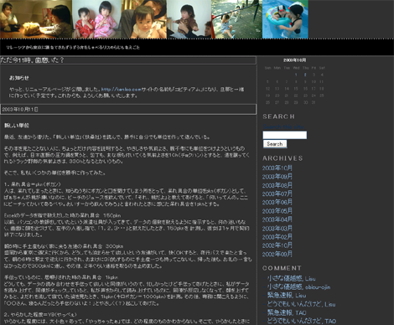Screen dimensions: 394x325
Task: Open the 2002年09月 archive link
Action: [277, 254]
